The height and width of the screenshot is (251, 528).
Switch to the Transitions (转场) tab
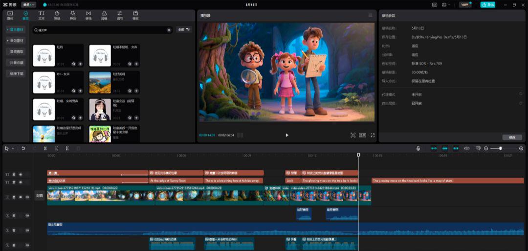[x=88, y=15]
